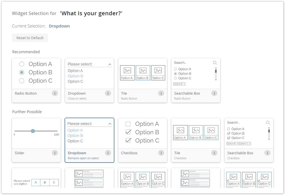Click scrollbar in Searchable Box Radio Button preview

tap(216, 74)
